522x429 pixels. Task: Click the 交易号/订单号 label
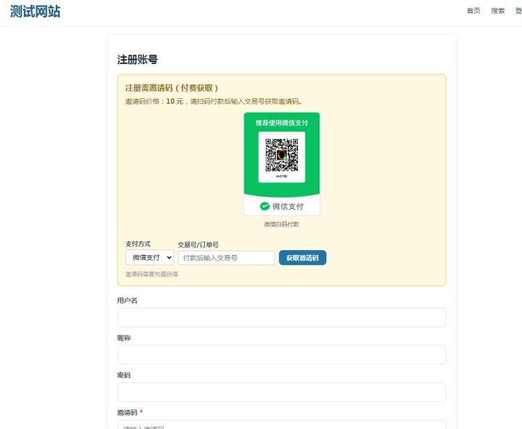tap(198, 245)
